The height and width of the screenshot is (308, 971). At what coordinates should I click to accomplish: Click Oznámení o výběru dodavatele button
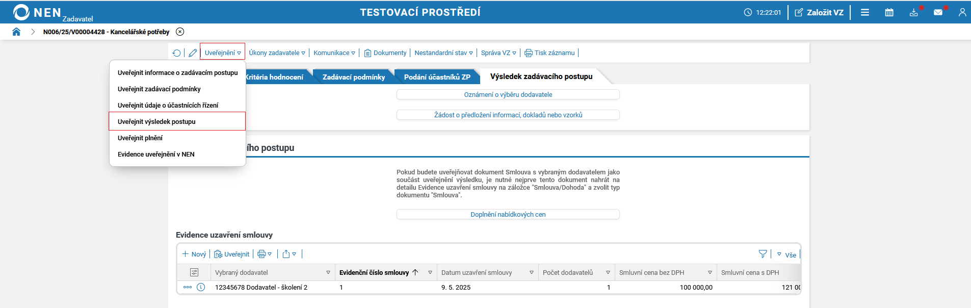(x=508, y=95)
